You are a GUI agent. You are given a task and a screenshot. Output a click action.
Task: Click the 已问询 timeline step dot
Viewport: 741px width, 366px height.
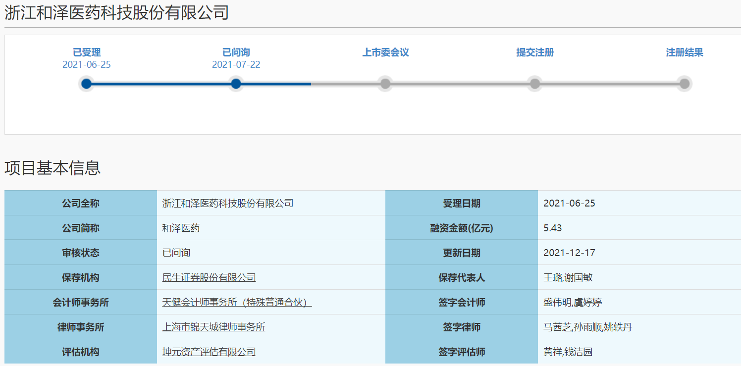point(236,84)
